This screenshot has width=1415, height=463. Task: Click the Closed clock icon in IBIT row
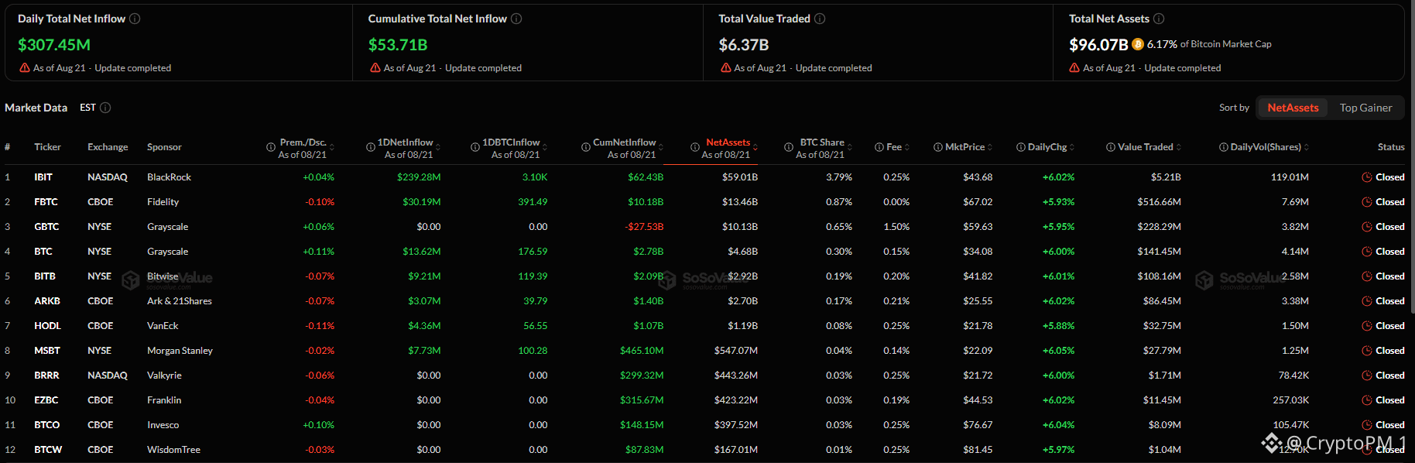pyautogui.click(x=1367, y=177)
